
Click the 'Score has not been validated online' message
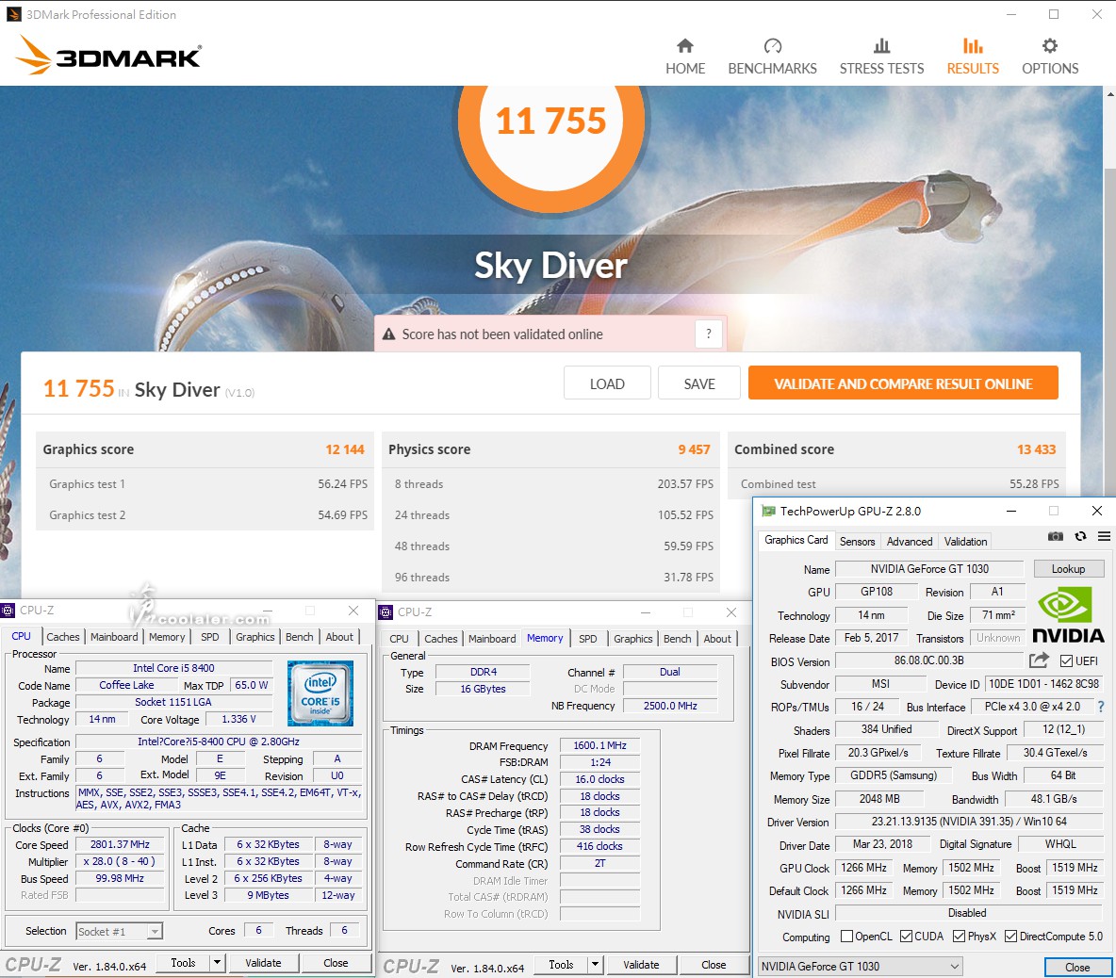point(501,334)
